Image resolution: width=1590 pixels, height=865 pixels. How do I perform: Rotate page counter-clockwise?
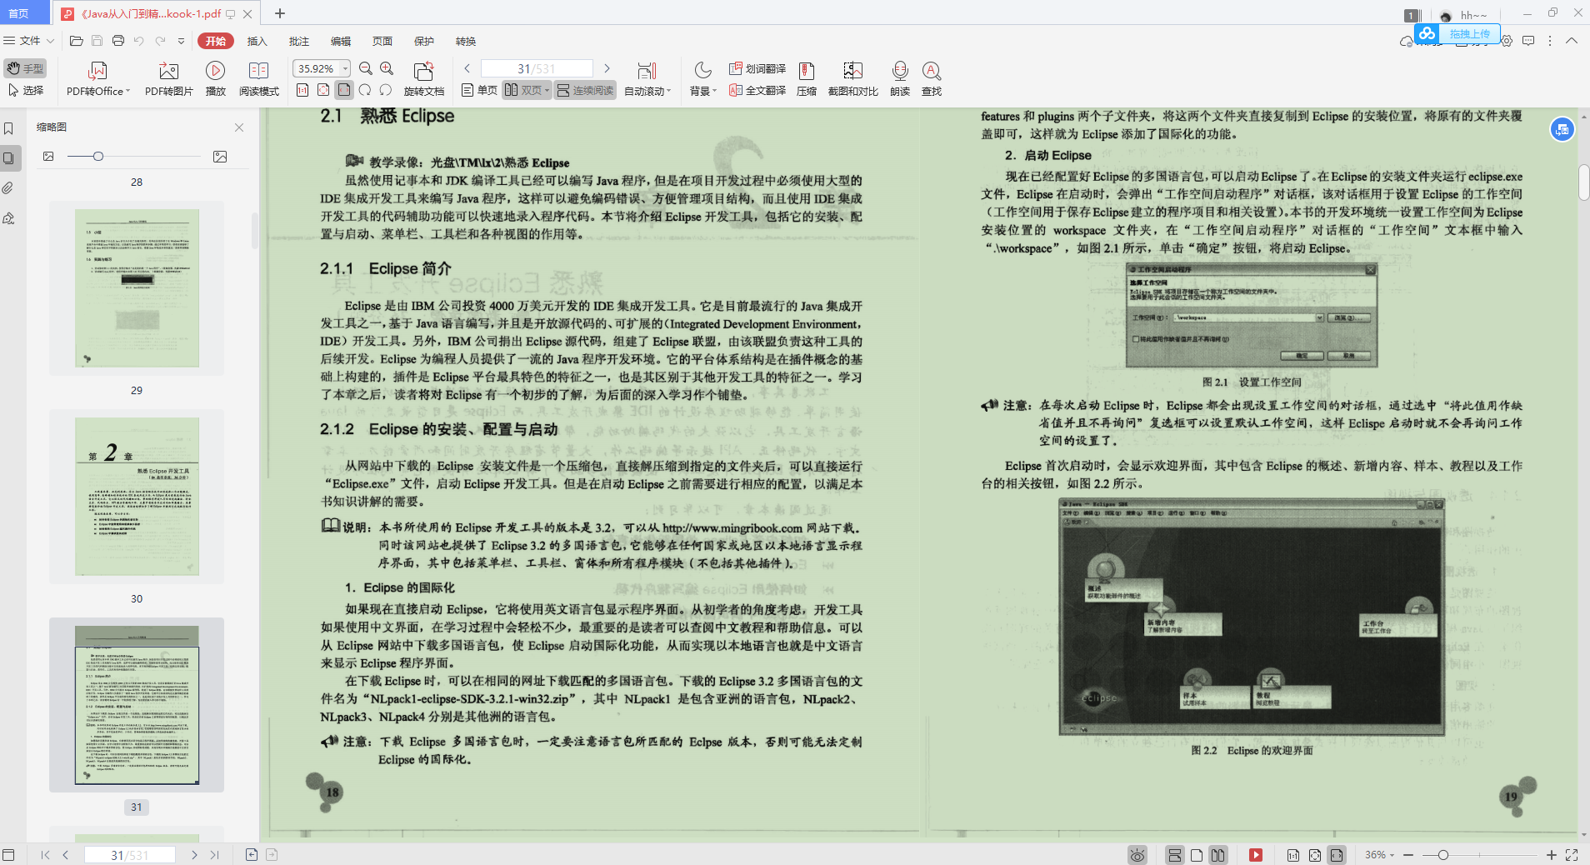tap(386, 90)
